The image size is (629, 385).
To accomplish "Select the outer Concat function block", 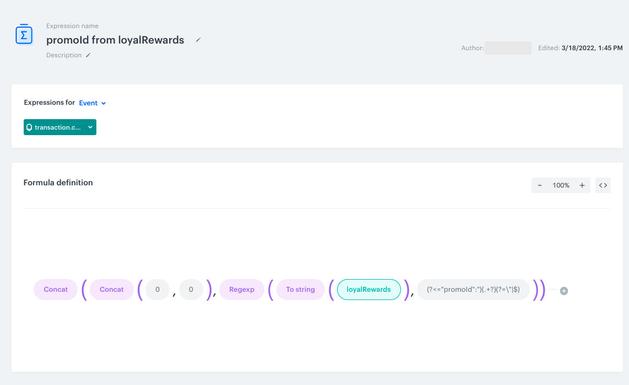I will click(x=55, y=289).
